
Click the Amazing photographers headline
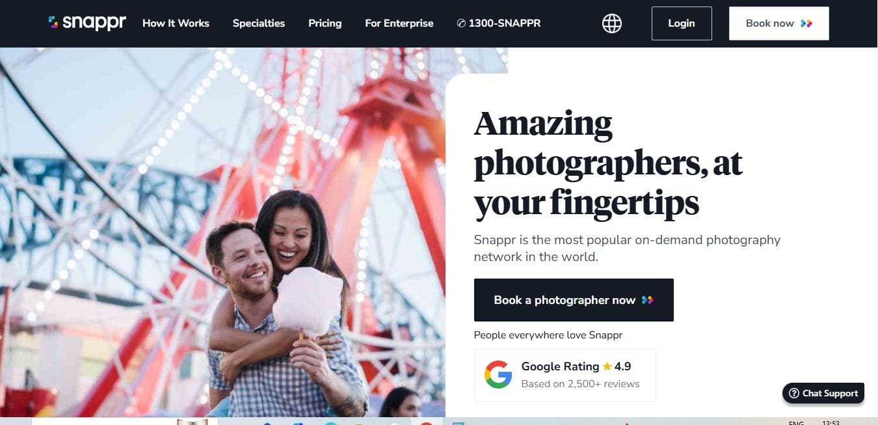pos(608,163)
